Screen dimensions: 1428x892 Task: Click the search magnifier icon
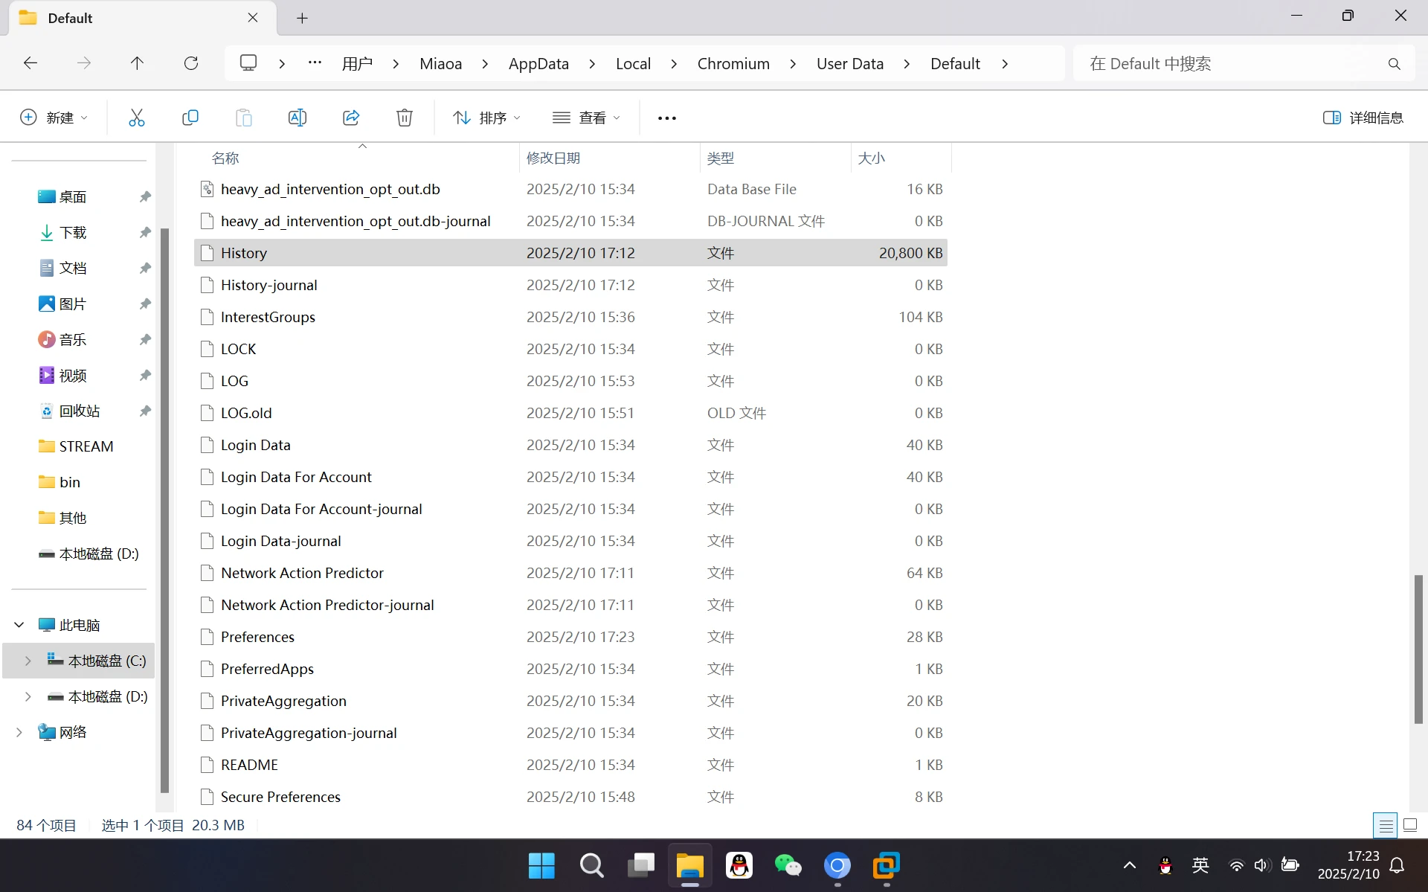point(1395,64)
